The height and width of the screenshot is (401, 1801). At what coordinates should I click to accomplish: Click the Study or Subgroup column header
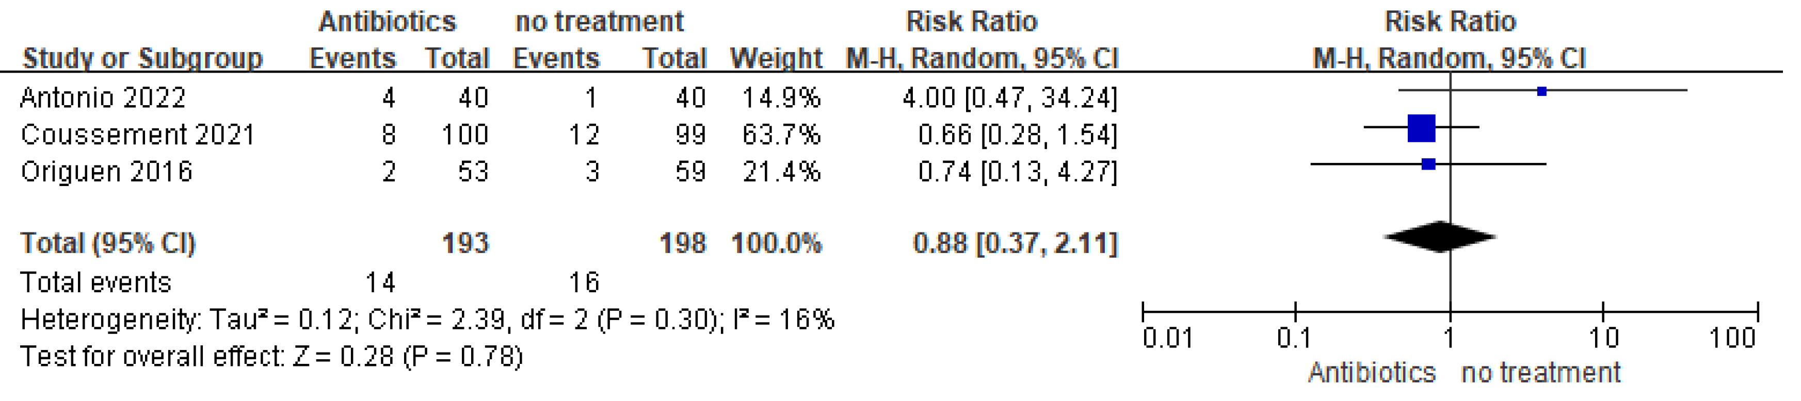point(142,58)
